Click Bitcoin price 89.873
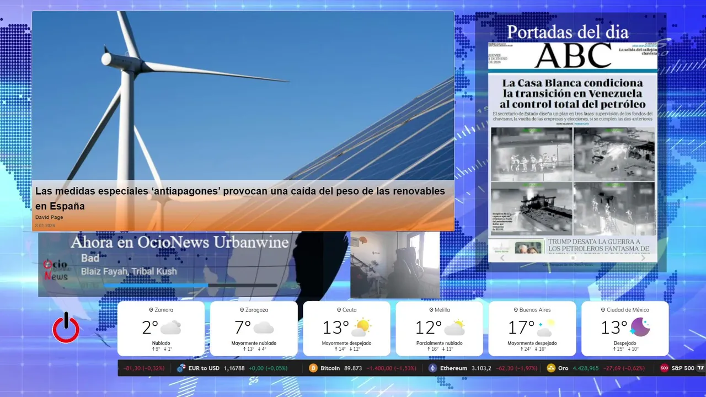Image resolution: width=706 pixels, height=397 pixels. tap(353, 368)
